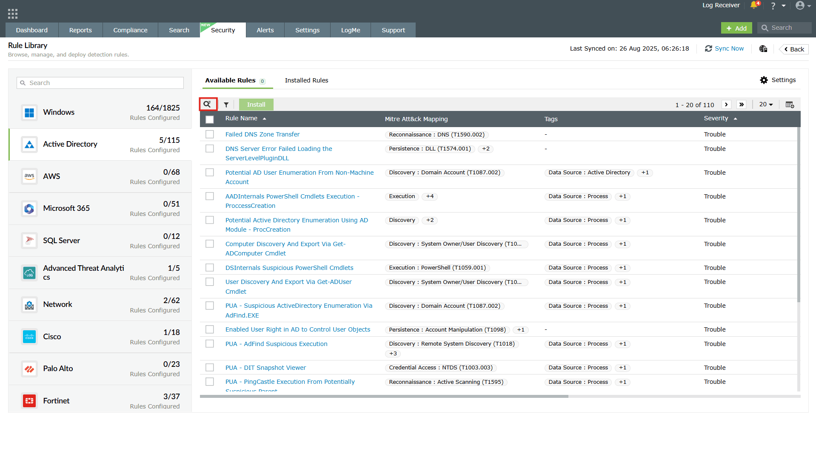The height and width of the screenshot is (451, 816).
Task: Sort rules by Rule Name arrow
Action: 264,119
